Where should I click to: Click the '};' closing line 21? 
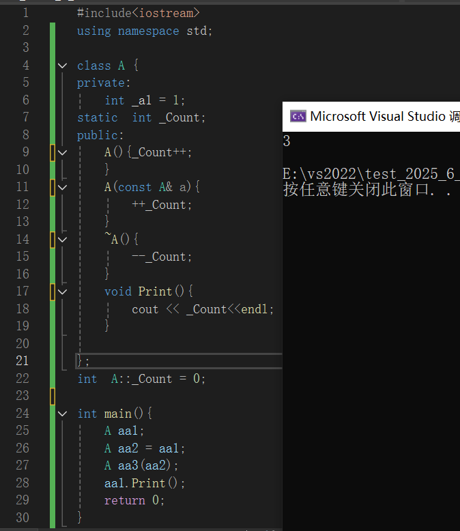click(x=83, y=360)
